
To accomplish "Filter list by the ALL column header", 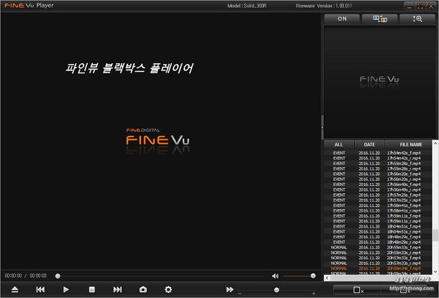I will (339, 144).
